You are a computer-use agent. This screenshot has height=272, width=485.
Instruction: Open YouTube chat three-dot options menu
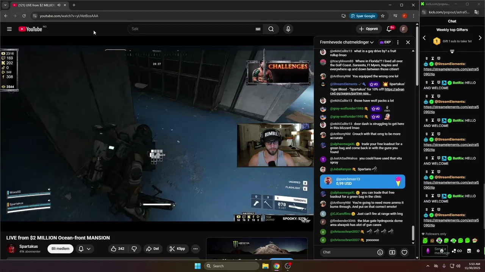click(398, 42)
